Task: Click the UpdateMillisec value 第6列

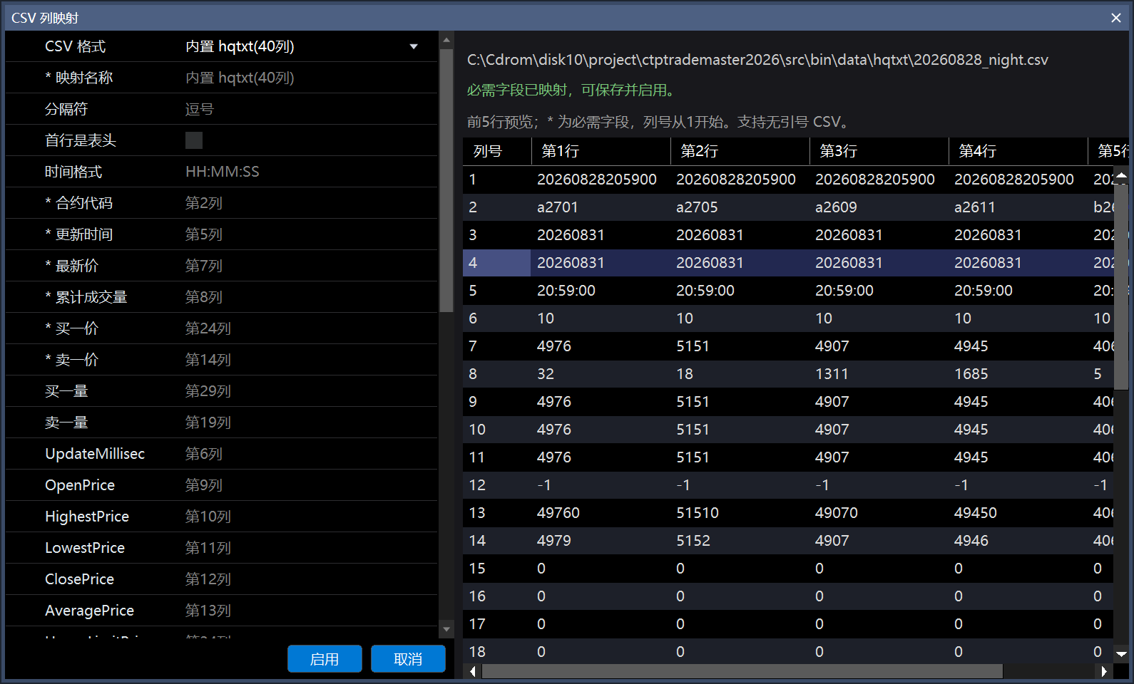Action: (203, 454)
